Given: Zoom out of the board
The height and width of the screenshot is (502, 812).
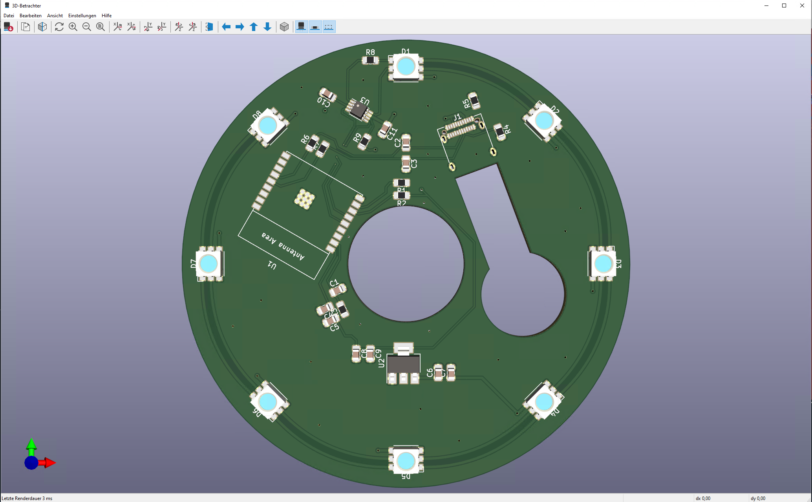Looking at the screenshot, I should coord(87,27).
